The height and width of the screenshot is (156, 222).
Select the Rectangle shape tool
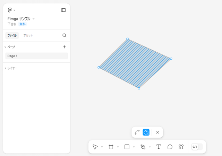tap(127, 147)
